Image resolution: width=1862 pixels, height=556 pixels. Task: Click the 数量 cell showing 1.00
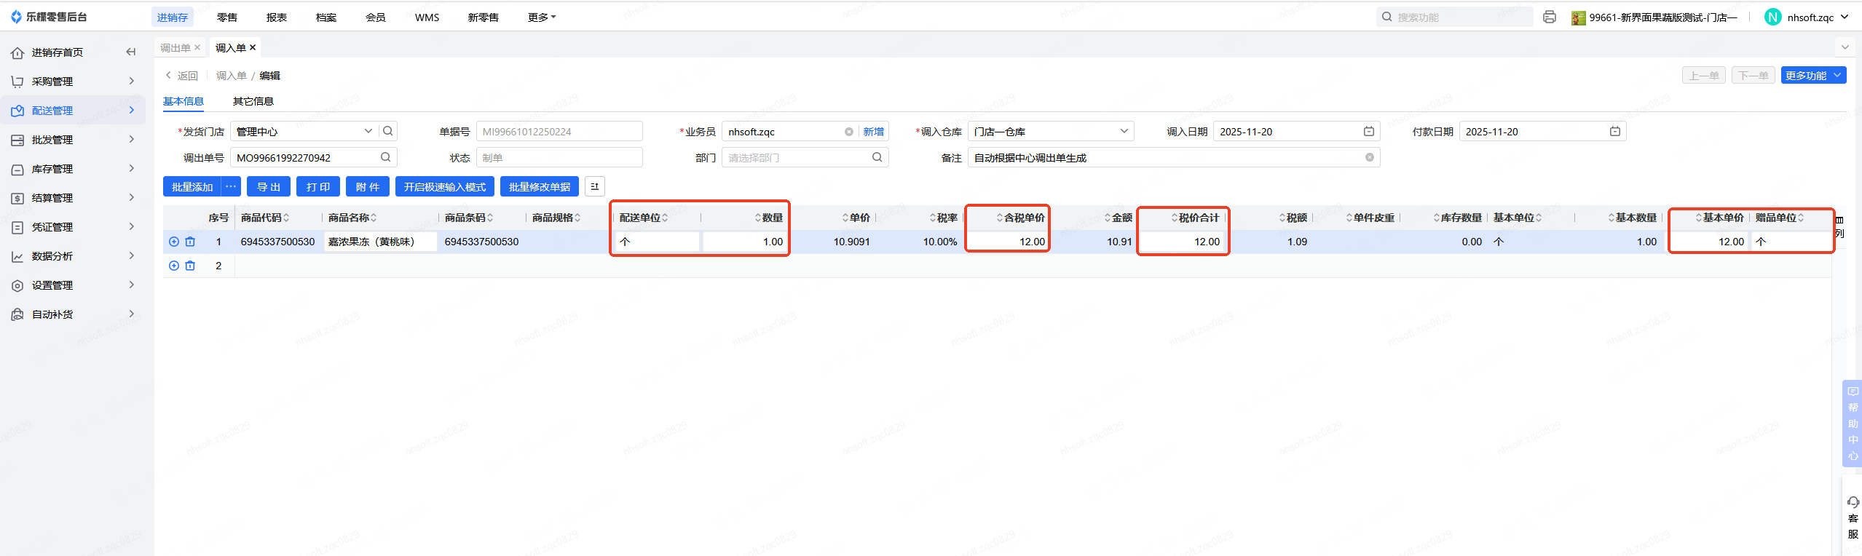point(746,242)
